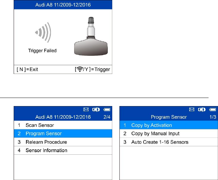The height and width of the screenshot is (180, 218).
Task: Open Sensor Information menu item
Action: pos(63,150)
